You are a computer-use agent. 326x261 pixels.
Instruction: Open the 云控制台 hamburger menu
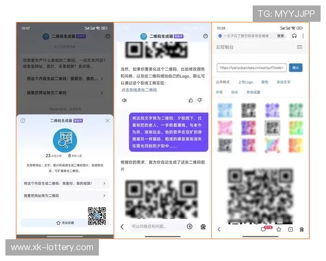coord(299,47)
